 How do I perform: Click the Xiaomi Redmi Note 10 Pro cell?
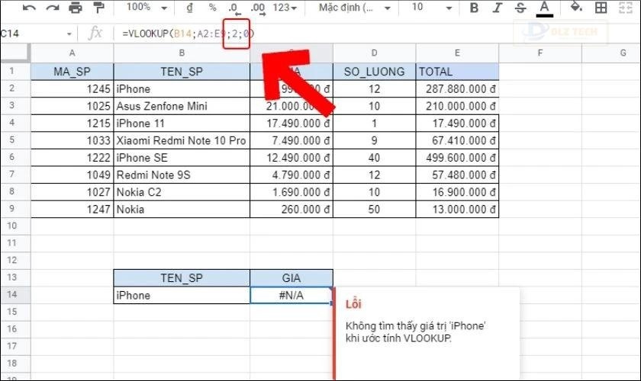182,140
